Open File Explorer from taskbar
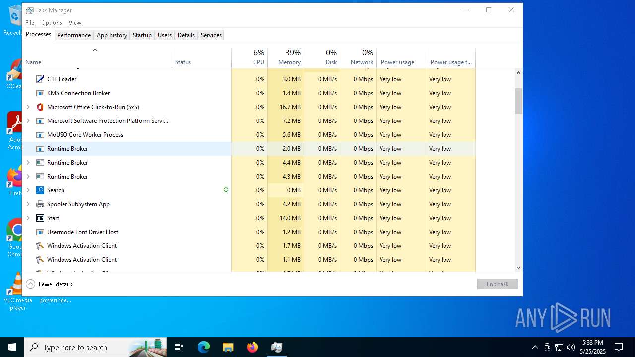 click(228, 347)
